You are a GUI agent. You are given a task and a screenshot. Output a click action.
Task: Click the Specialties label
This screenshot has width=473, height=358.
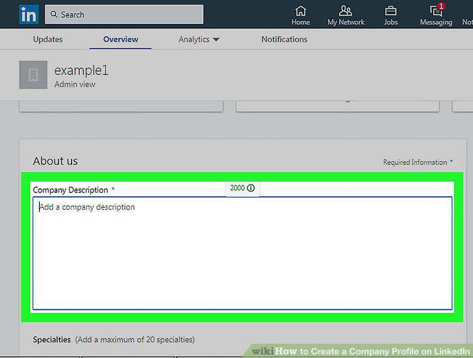[x=51, y=340]
